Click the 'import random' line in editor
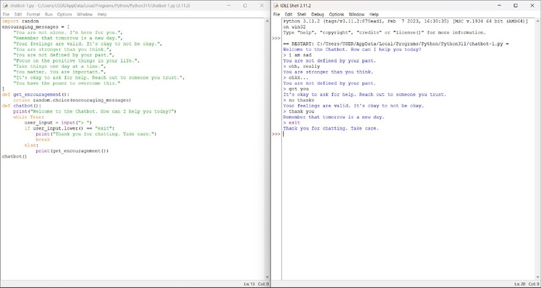This screenshot has width=541, height=288. (20, 21)
